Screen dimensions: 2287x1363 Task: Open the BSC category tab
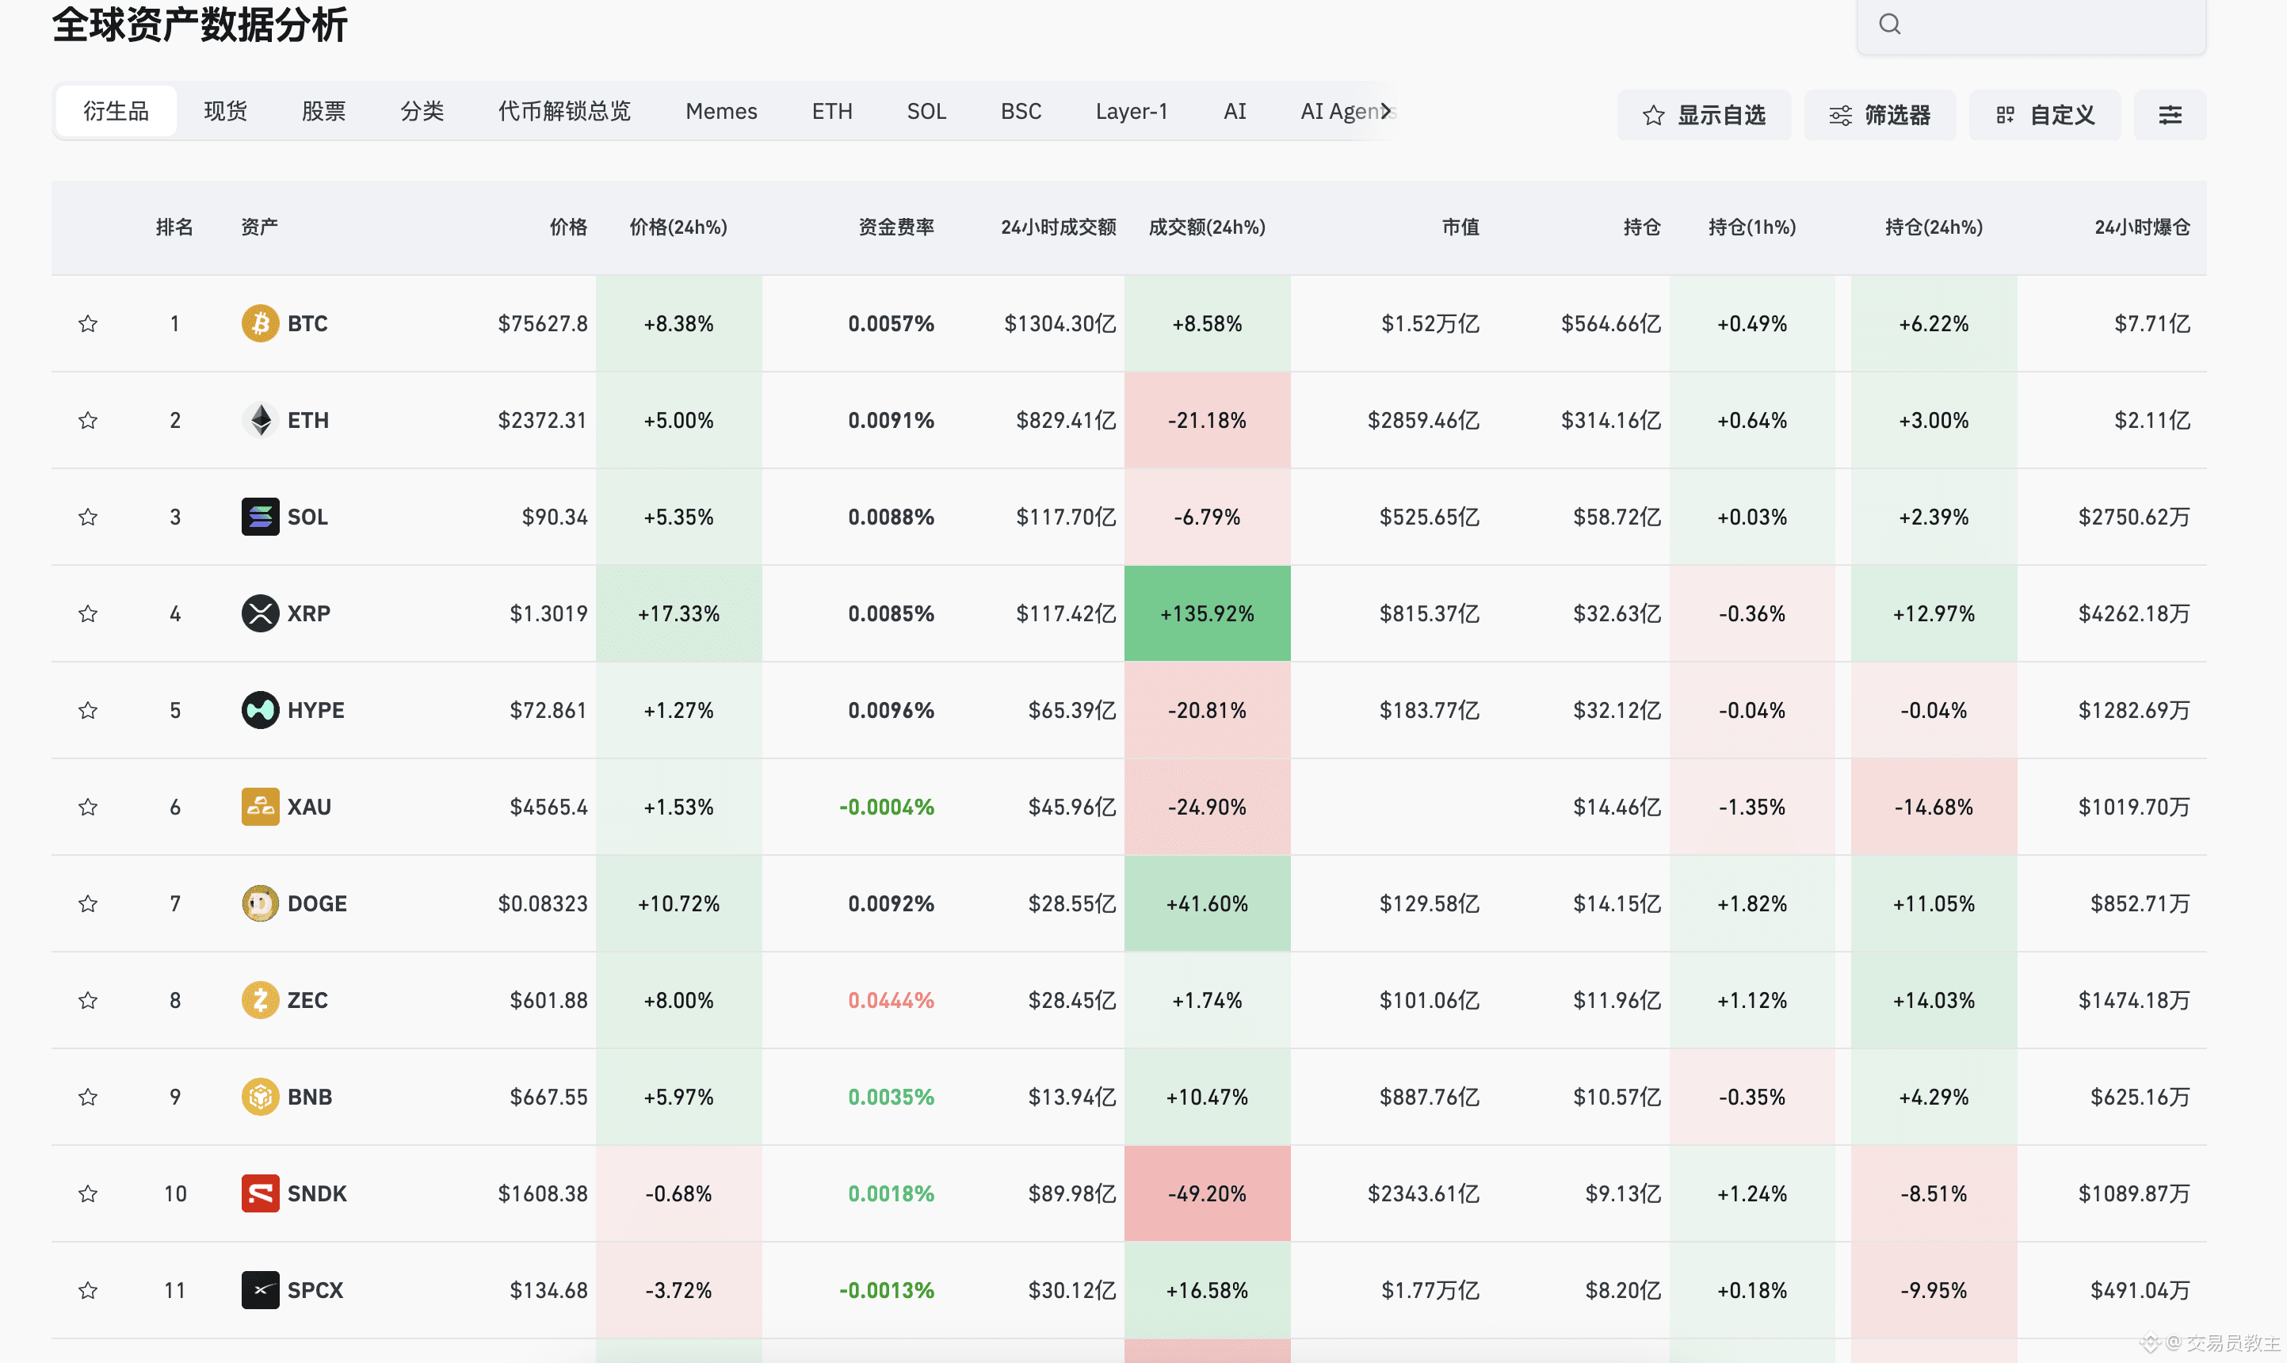pos(1021,111)
